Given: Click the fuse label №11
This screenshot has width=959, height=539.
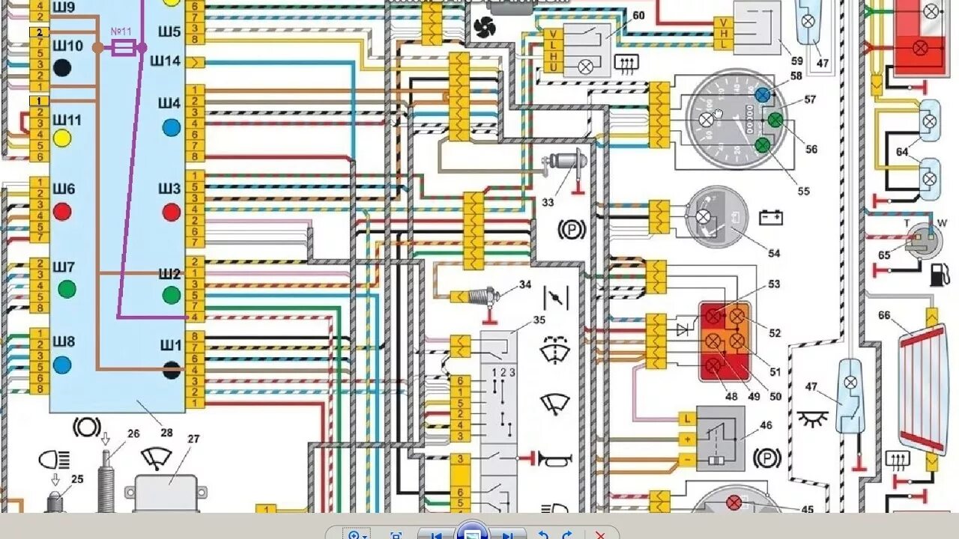Looking at the screenshot, I should (121, 32).
